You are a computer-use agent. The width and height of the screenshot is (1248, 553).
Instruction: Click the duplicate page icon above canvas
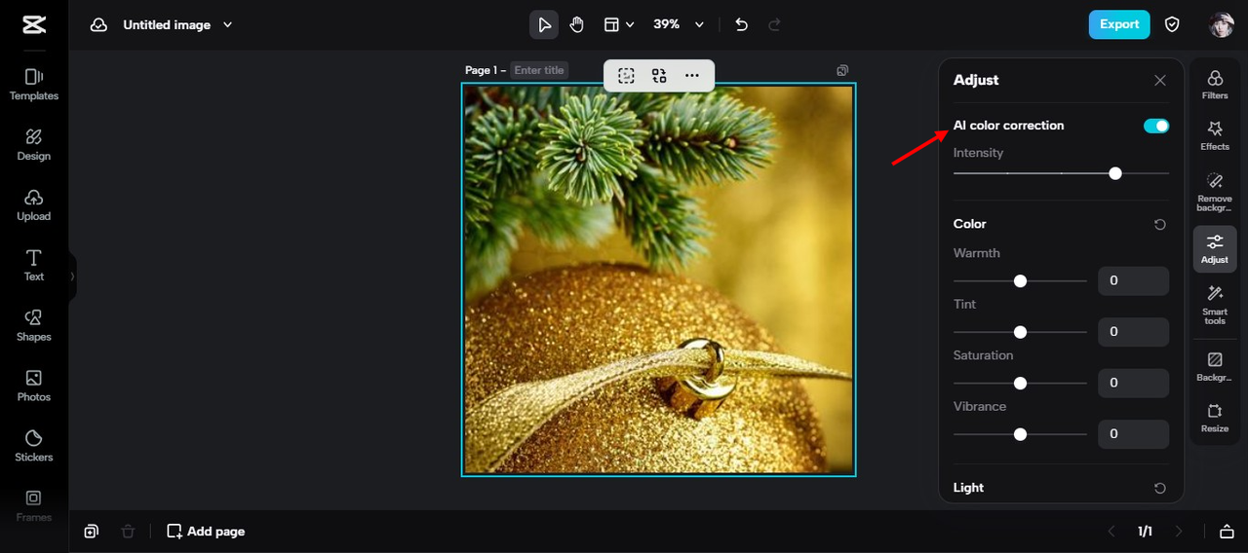pos(842,70)
